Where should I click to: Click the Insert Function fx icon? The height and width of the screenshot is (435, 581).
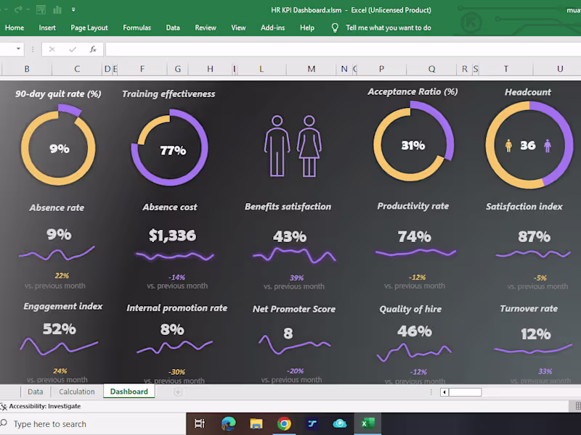coord(93,49)
